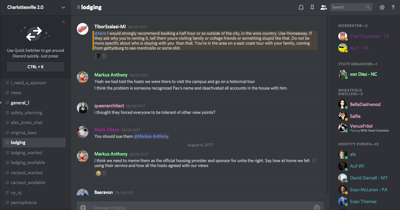Click the CTRL + K button

point(35,67)
